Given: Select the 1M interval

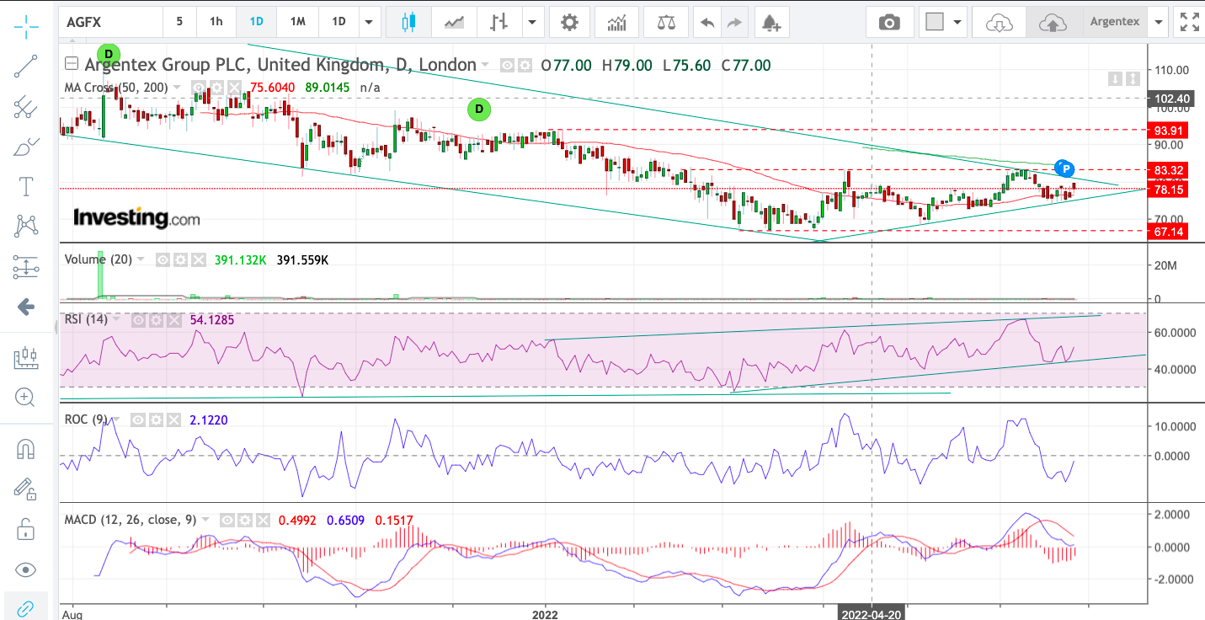Looking at the screenshot, I should coord(297,22).
